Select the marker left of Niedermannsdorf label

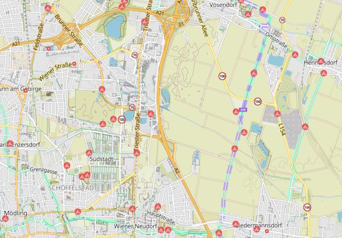coord(235,223)
